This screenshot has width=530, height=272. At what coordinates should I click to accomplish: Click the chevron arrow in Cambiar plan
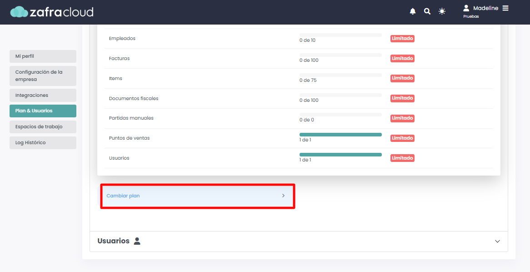(283, 196)
